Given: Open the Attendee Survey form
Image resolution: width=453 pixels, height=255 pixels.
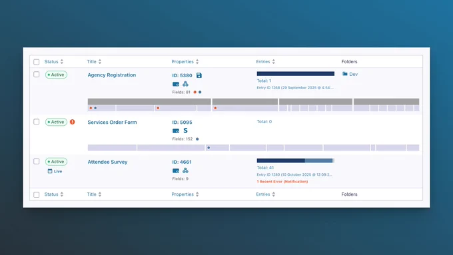Looking at the screenshot, I should coord(107,162).
